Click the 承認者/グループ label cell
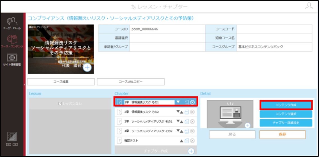 114,47
